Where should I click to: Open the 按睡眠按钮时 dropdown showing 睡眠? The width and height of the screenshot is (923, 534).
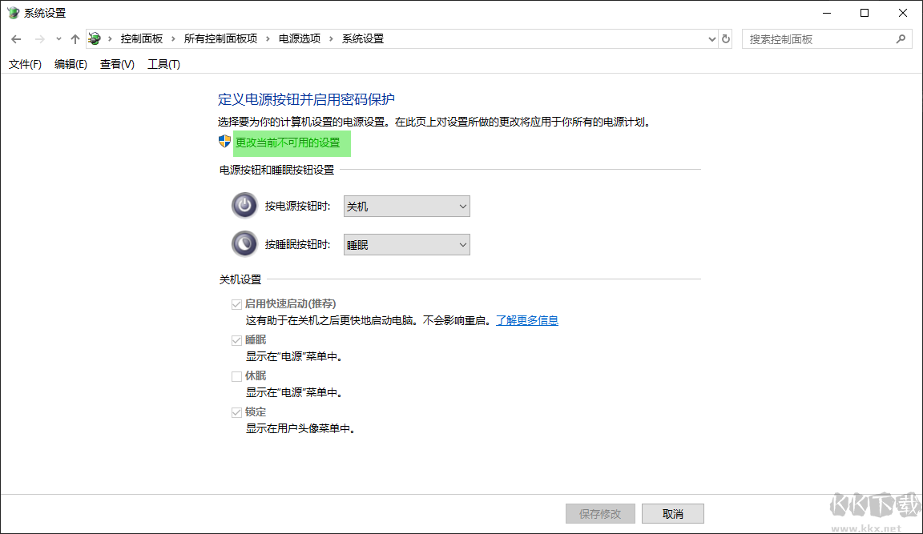pyautogui.click(x=406, y=243)
